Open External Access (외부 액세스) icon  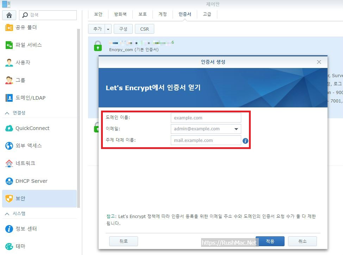9,146
